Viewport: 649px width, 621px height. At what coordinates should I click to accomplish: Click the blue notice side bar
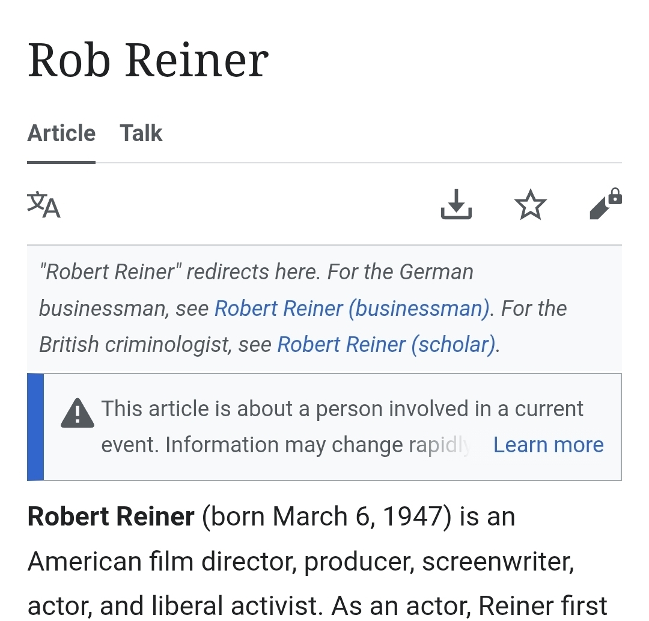pyautogui.click(x=35, y=426)
